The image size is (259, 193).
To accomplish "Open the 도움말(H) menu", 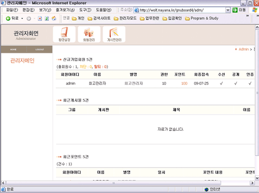I will [104, 10].
